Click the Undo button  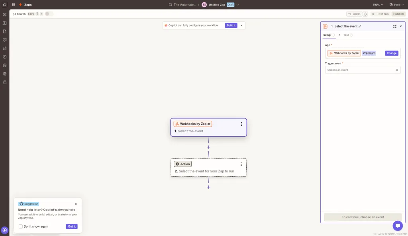tap(354, 14)
